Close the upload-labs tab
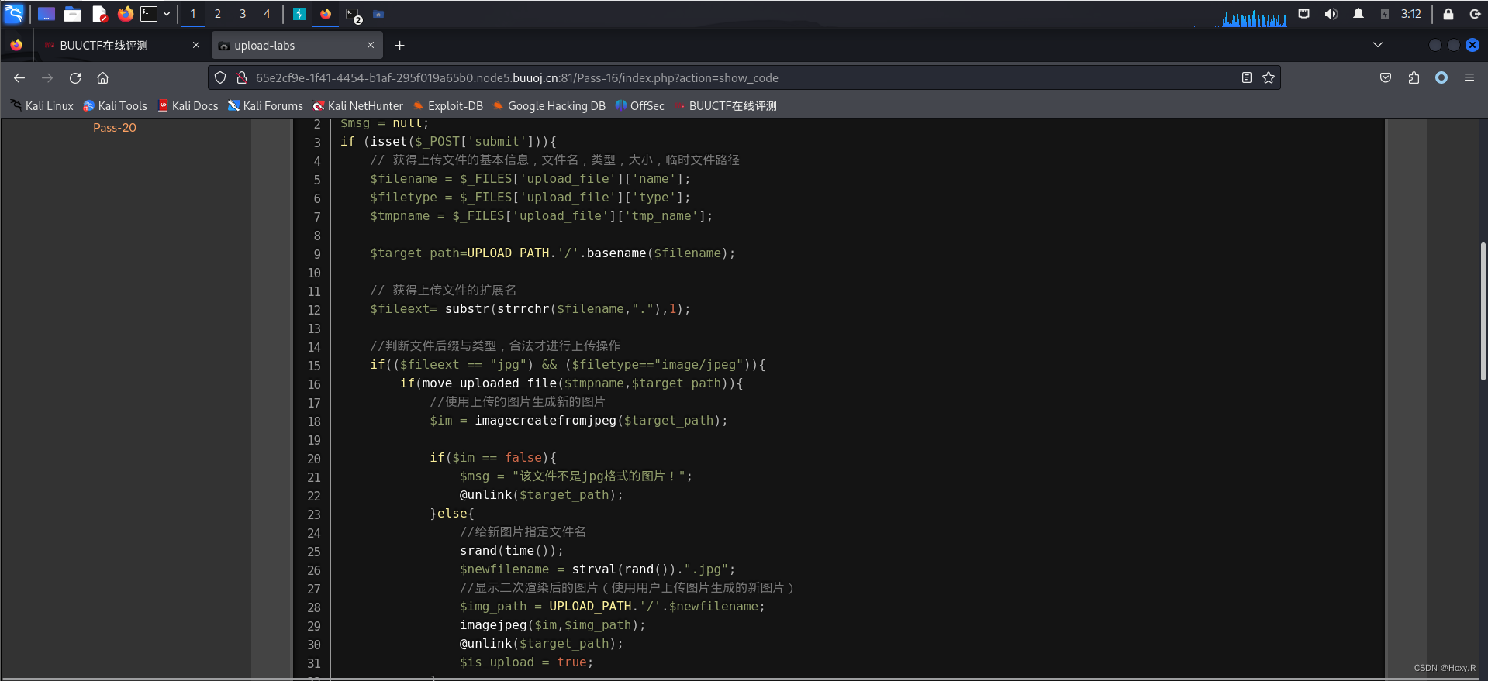The width and height of the screenshot is (1488, 681). 371,45
